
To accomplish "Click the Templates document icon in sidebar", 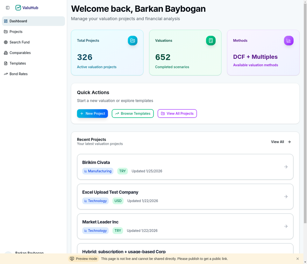I will point(5,63).
